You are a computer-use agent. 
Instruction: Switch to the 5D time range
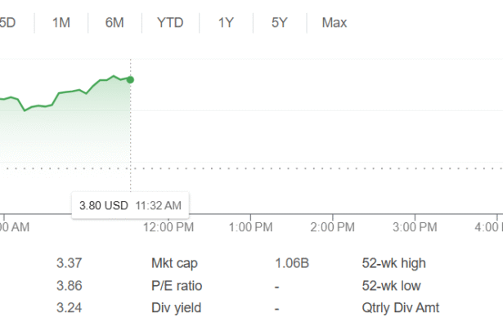(x=7, y=23)
